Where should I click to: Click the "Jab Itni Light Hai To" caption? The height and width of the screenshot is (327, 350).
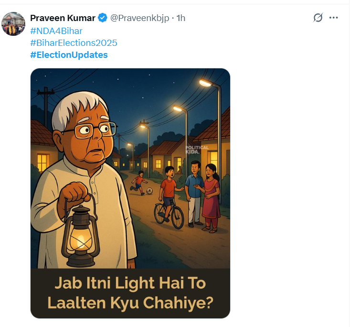[130, 283]
